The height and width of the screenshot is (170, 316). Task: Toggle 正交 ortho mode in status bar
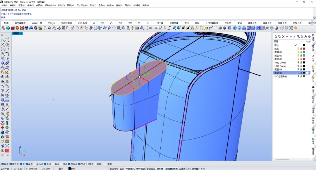coord(122,169)
